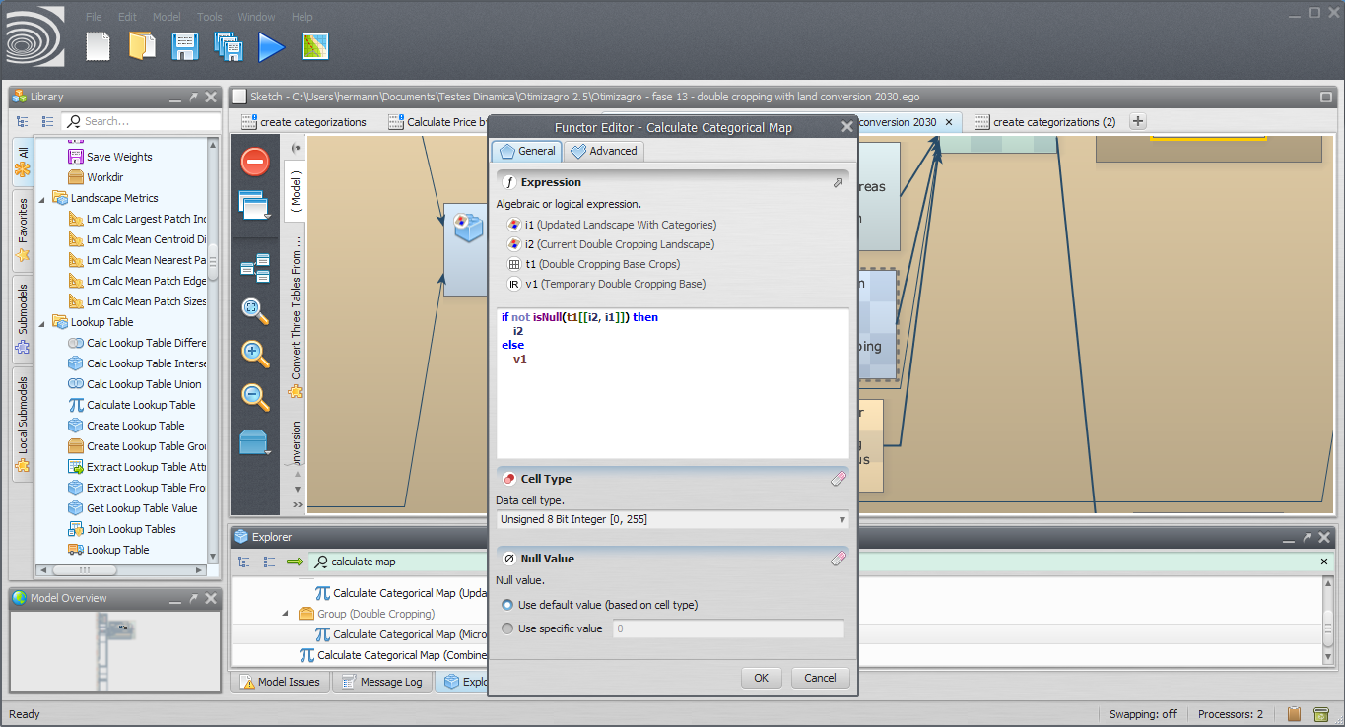
Task: Click the eraser icon beside Cell Type
Action: point(838,479)
